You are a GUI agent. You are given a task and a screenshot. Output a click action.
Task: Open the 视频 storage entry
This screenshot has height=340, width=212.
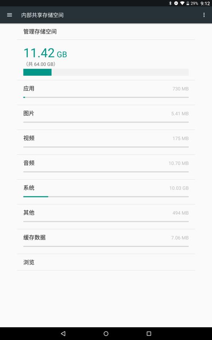(106, 142)
